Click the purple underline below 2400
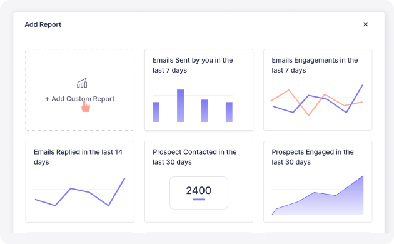394x244 pixels. (x=199, y=200)
